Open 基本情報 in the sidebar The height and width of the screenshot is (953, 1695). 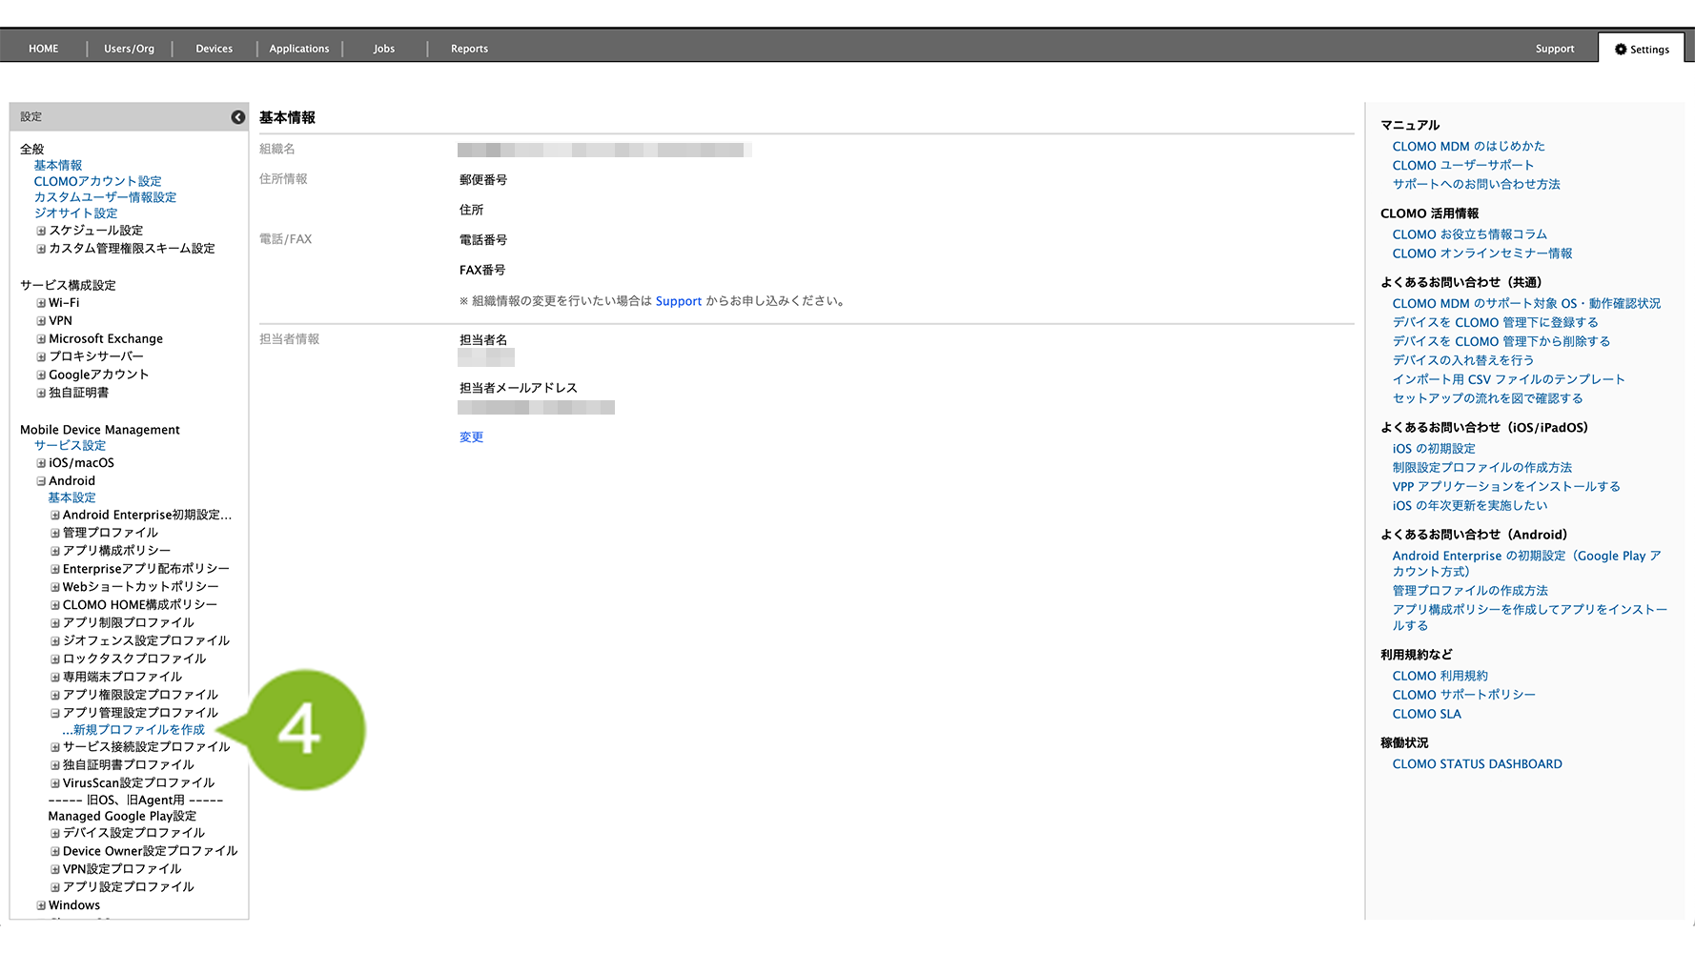[x=58, y=166]
